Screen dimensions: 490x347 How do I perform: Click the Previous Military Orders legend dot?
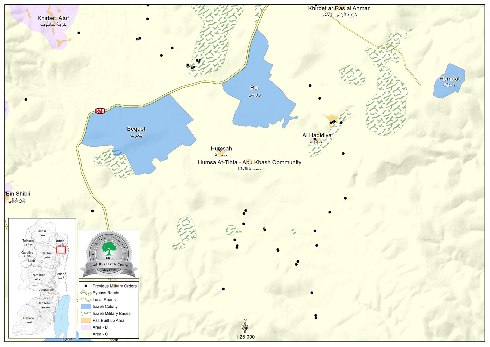tap(86, 286)
